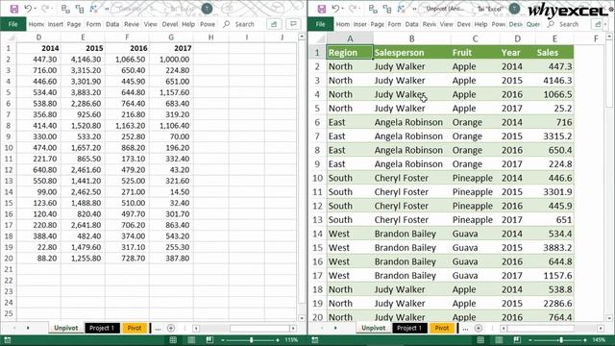
Task: Click Share icon in left window ribbon
Action: pyautogui.click(x=274, y=24)
